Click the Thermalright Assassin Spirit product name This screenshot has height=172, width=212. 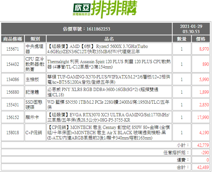(x=109, y=64)
